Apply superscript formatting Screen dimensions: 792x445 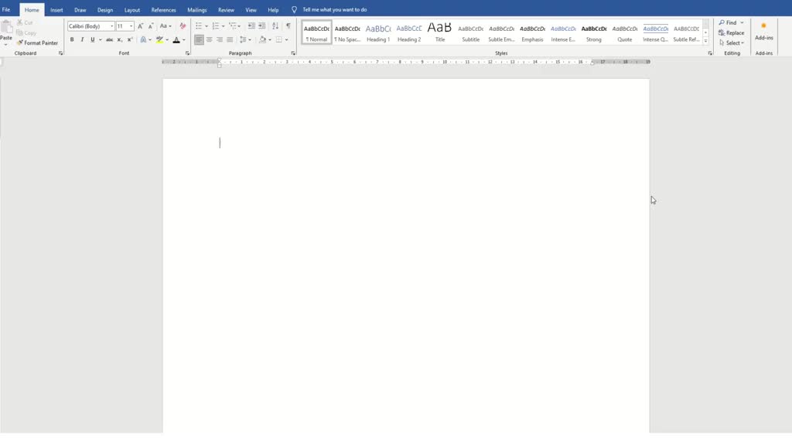130,39
